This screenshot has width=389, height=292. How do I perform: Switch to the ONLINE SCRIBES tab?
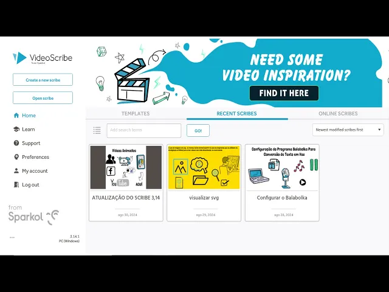coord(338,114)
